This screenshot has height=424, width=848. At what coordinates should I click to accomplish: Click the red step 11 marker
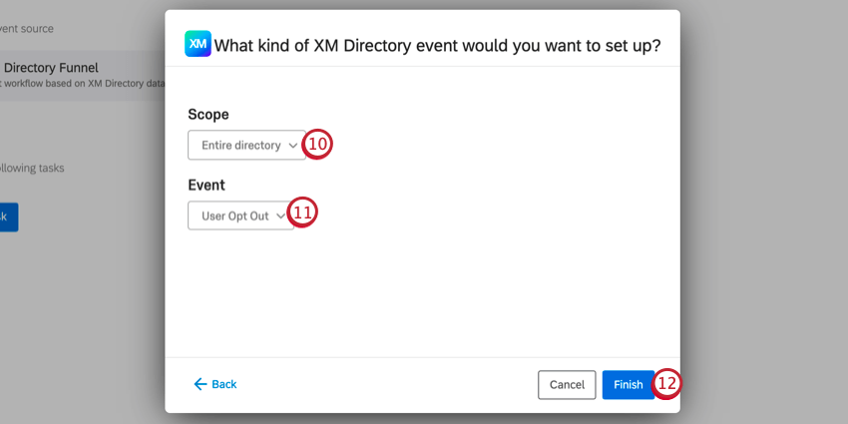pos(303,213)
